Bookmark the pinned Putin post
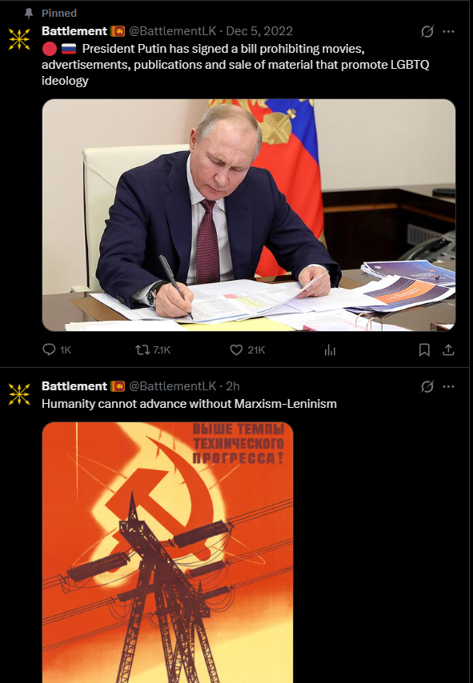Screen dimensions: 473x683 click(424, 349)
